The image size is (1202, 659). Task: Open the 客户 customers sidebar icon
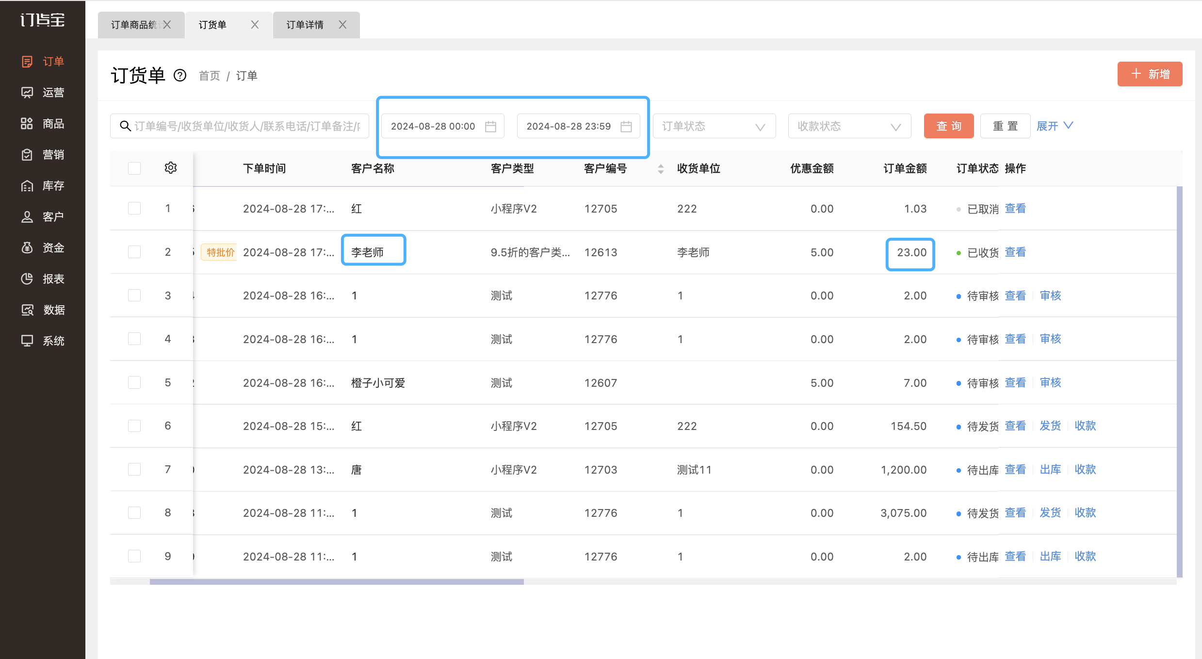[x=27, y=217]
